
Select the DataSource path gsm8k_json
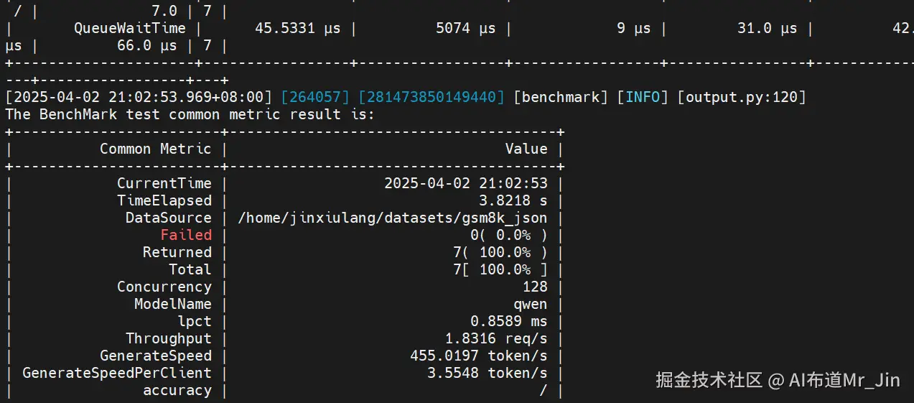click(x=392, y=218)
